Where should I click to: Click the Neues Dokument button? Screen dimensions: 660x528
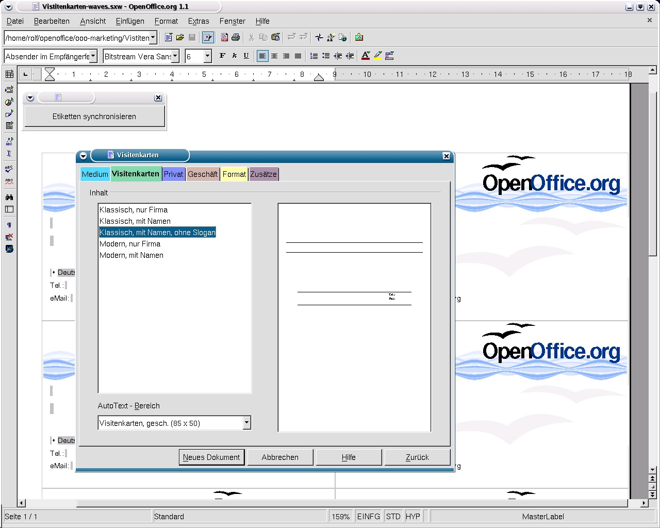pos(211,457)
